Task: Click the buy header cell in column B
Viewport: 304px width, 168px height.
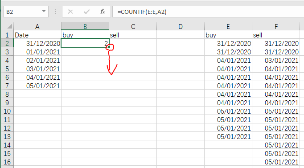Action: click(85, 35)
